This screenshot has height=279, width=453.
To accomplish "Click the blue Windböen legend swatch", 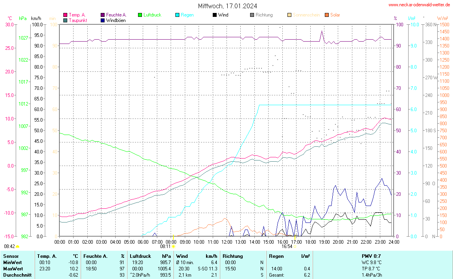I will 103,20.
